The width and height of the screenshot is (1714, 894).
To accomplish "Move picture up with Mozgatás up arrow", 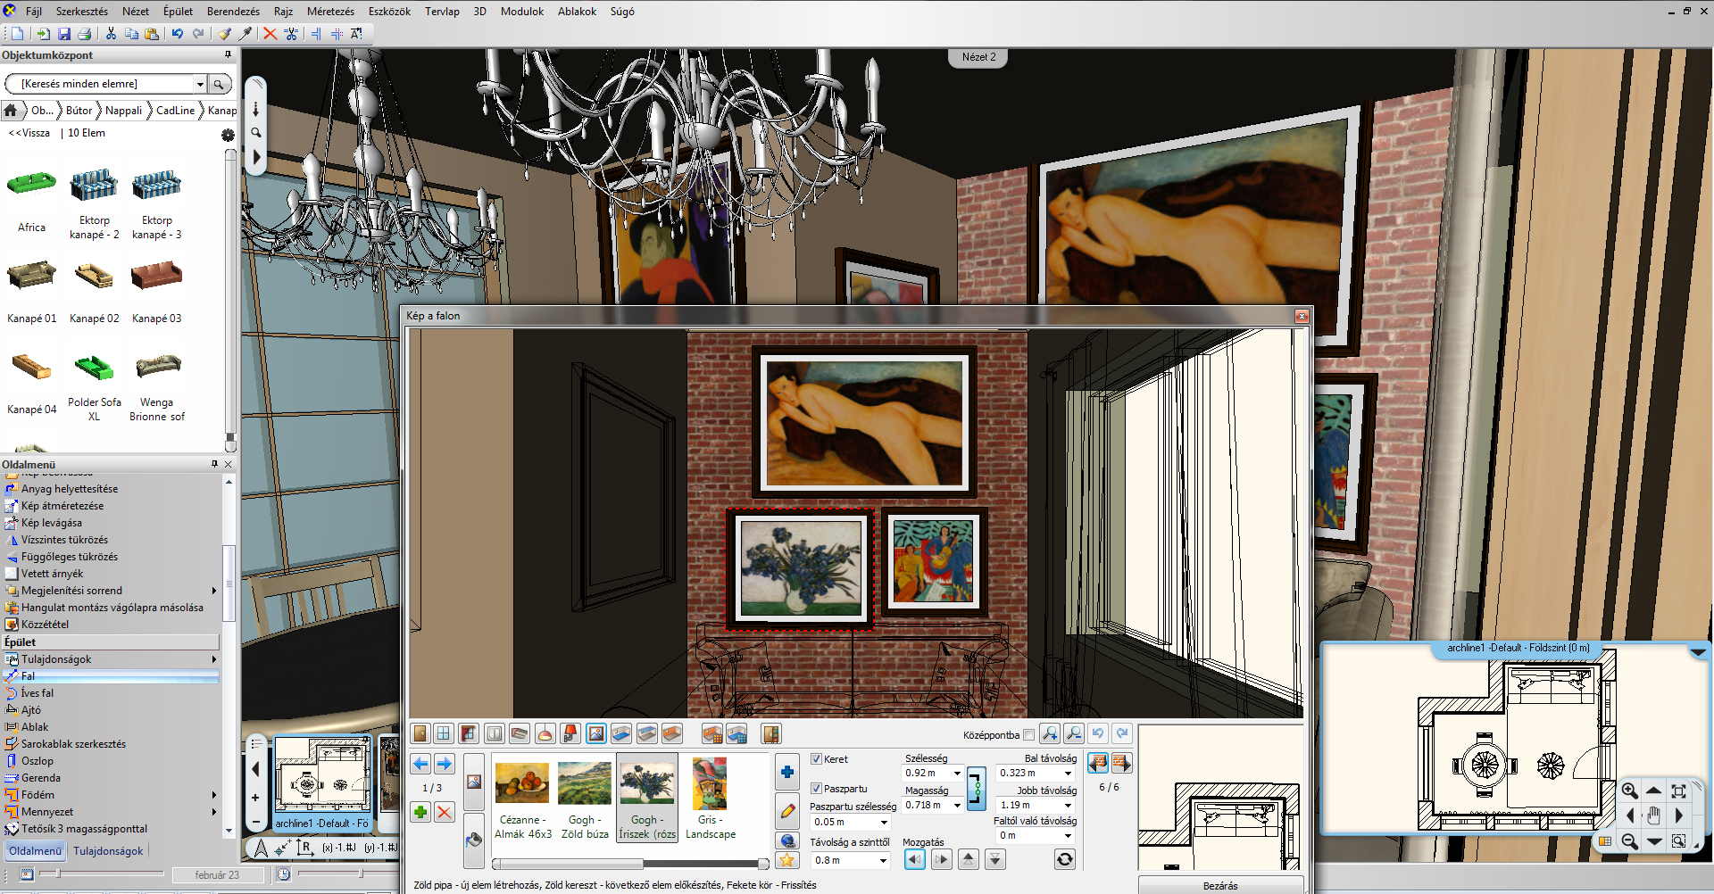I will (x=969, y=859).
